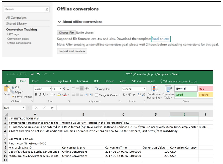Click the Font Color red A
Image resolution: width=223 pixels, height=164 pixels.
click(x=65, y=95)
